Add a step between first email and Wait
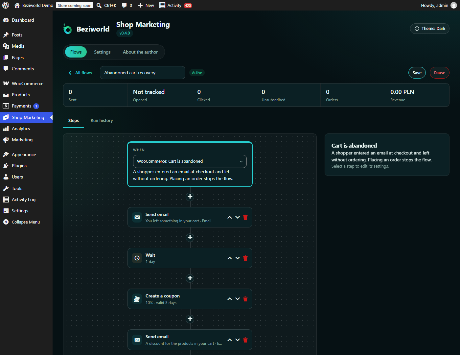 (190, 237)
